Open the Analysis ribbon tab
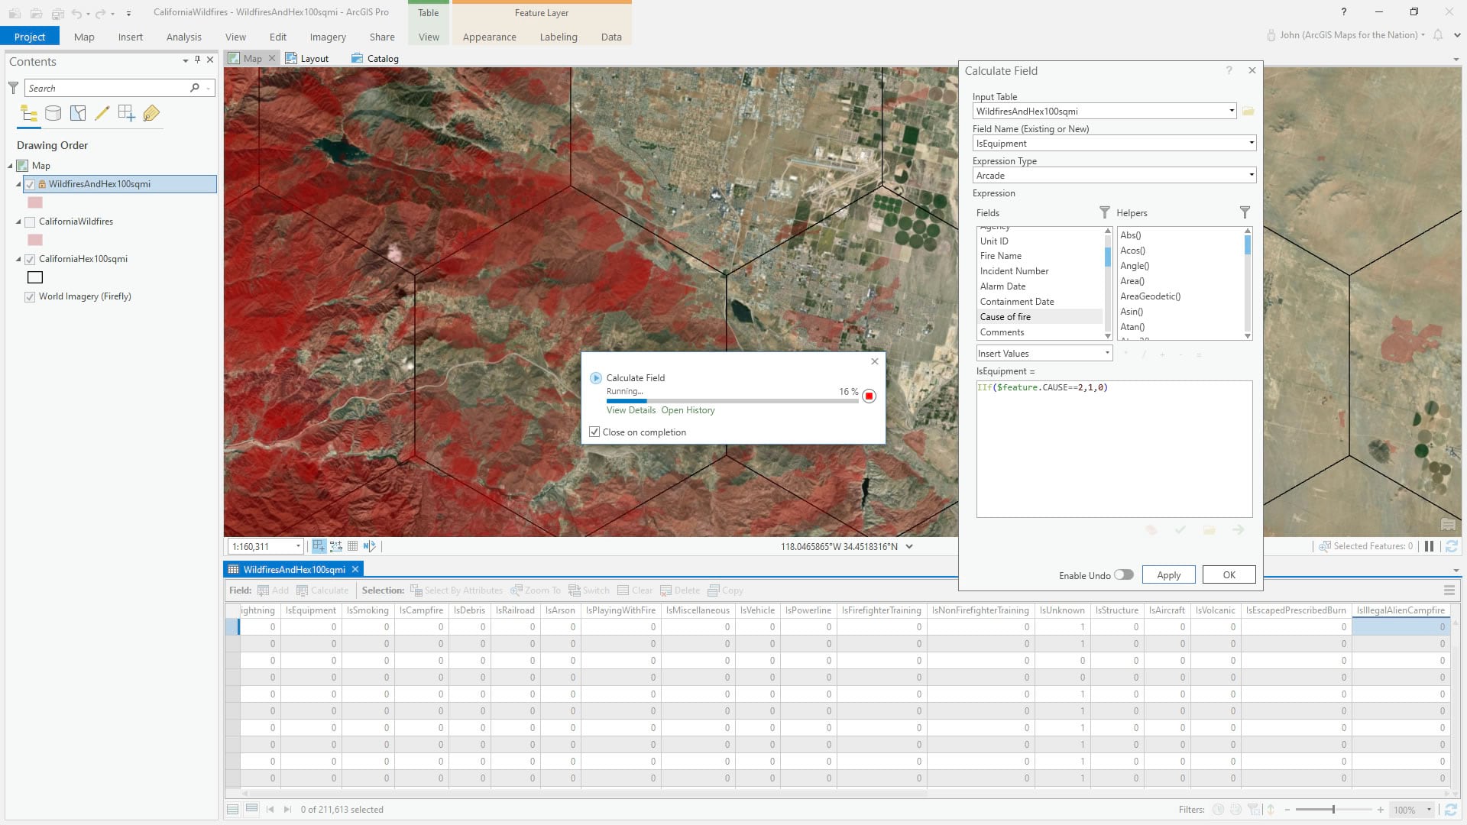The height and width of the screenshot is (825, 1467). click(184, 37)
